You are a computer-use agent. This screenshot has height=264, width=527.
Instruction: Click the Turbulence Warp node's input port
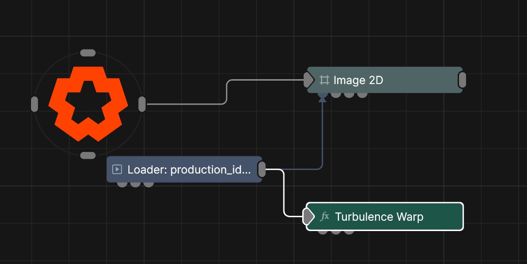[x=308, y=217]
